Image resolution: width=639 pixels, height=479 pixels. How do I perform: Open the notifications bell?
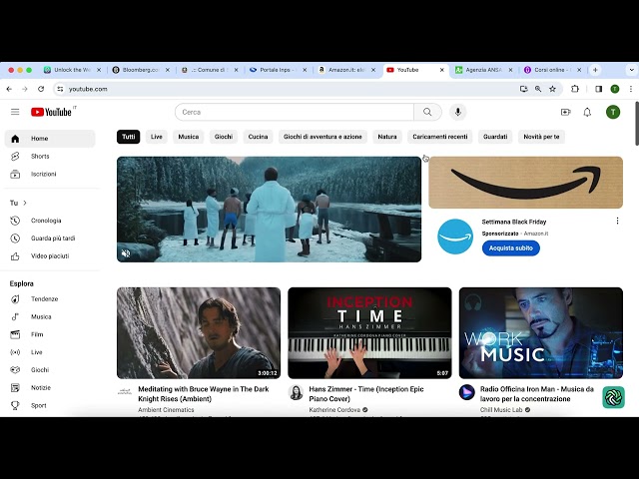[587, 112]
